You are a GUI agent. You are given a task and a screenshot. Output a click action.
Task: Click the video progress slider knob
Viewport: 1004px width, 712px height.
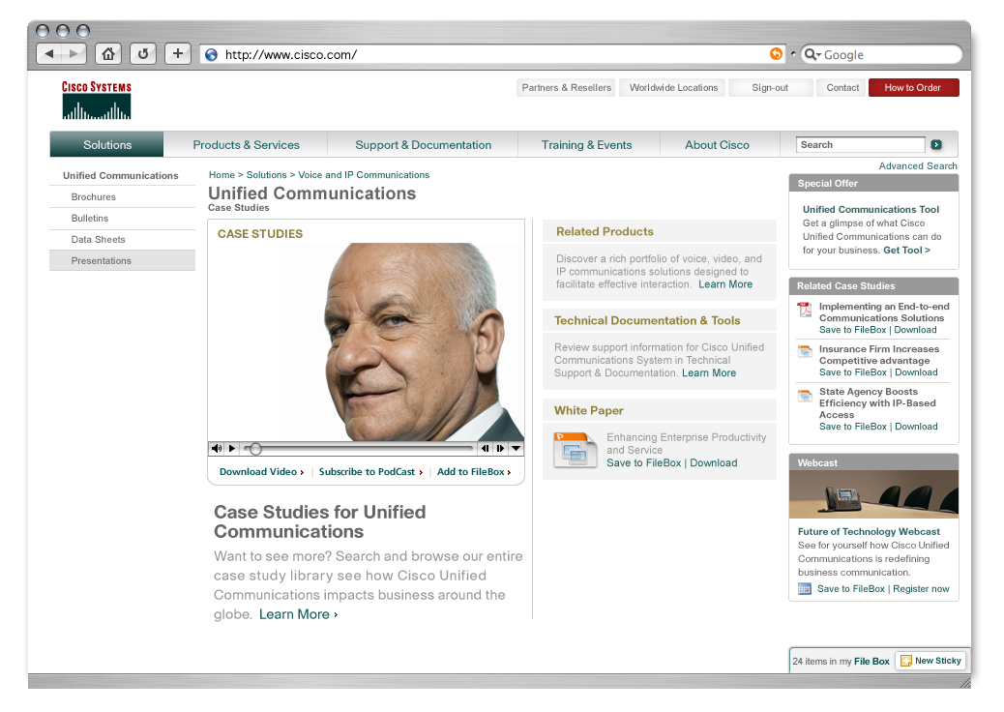[254, 448]
